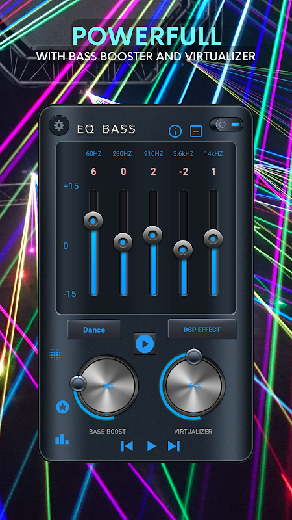
Task: Tap the dotted visualizer icon
Action: 56,354
